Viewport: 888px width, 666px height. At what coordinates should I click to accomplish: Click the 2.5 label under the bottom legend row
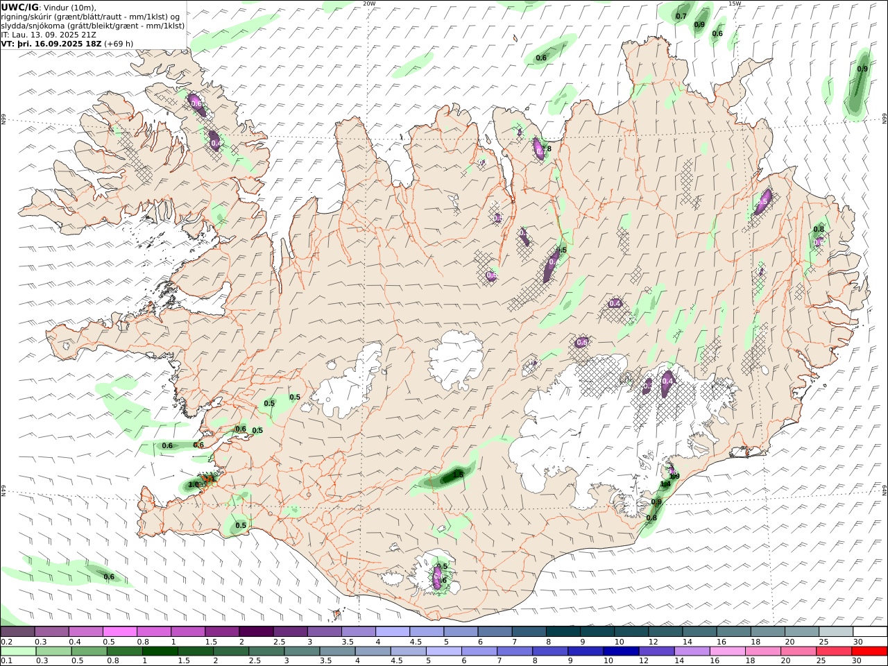[255, 661]
